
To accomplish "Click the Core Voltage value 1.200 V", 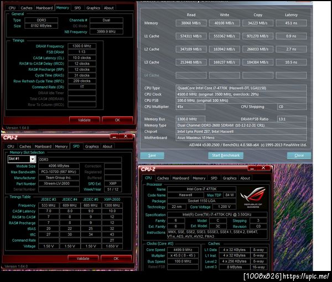I will 224,207.
